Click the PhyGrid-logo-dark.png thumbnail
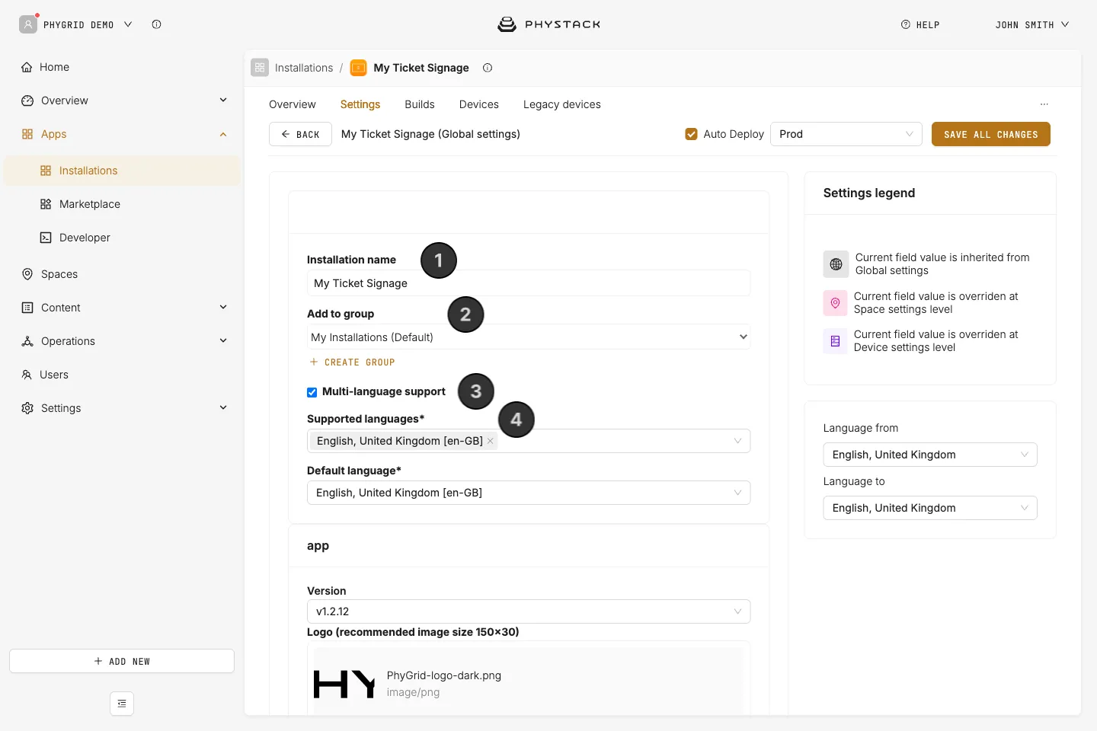 click(344, 684)
